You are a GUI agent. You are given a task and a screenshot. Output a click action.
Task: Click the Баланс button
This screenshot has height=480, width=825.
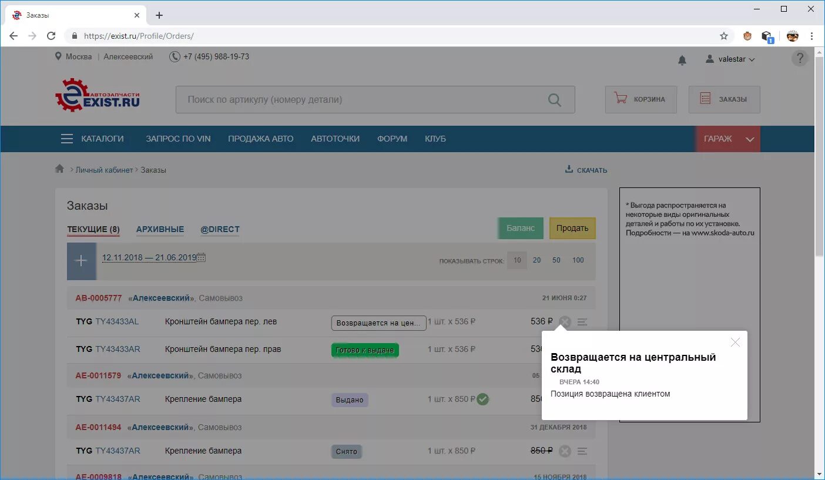521,228
